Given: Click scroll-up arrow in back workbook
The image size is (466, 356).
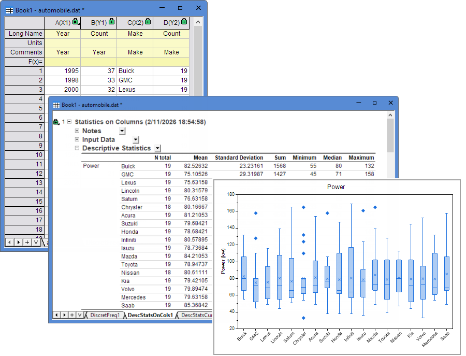Looking at the screenshot, I should coord(198,22).
